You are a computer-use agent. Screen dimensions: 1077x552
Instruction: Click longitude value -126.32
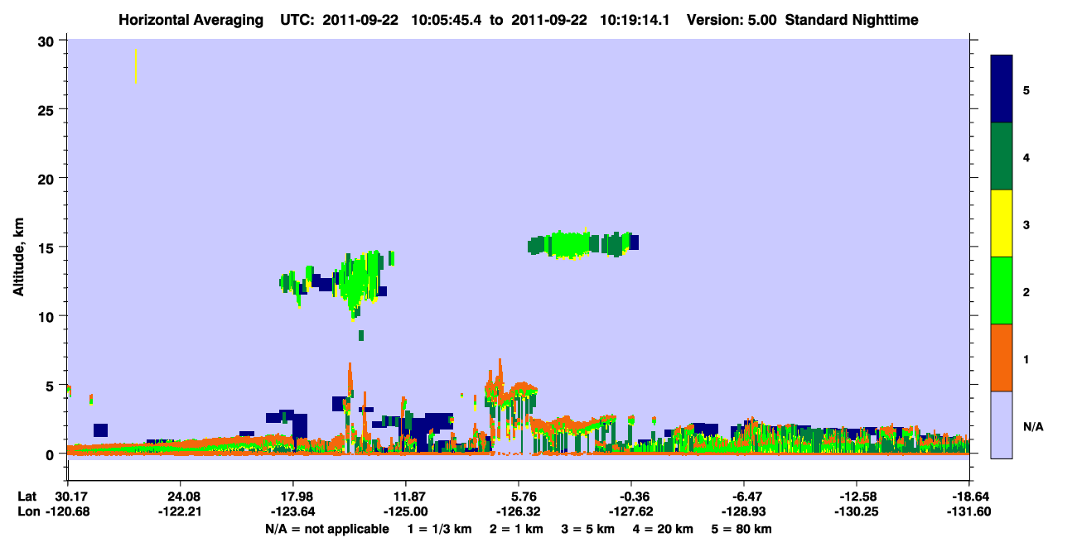(519, 512)
